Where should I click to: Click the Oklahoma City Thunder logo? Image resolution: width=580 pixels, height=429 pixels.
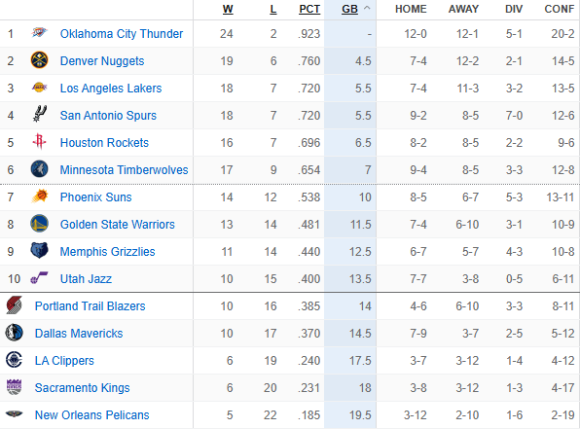tap(39, 33)
